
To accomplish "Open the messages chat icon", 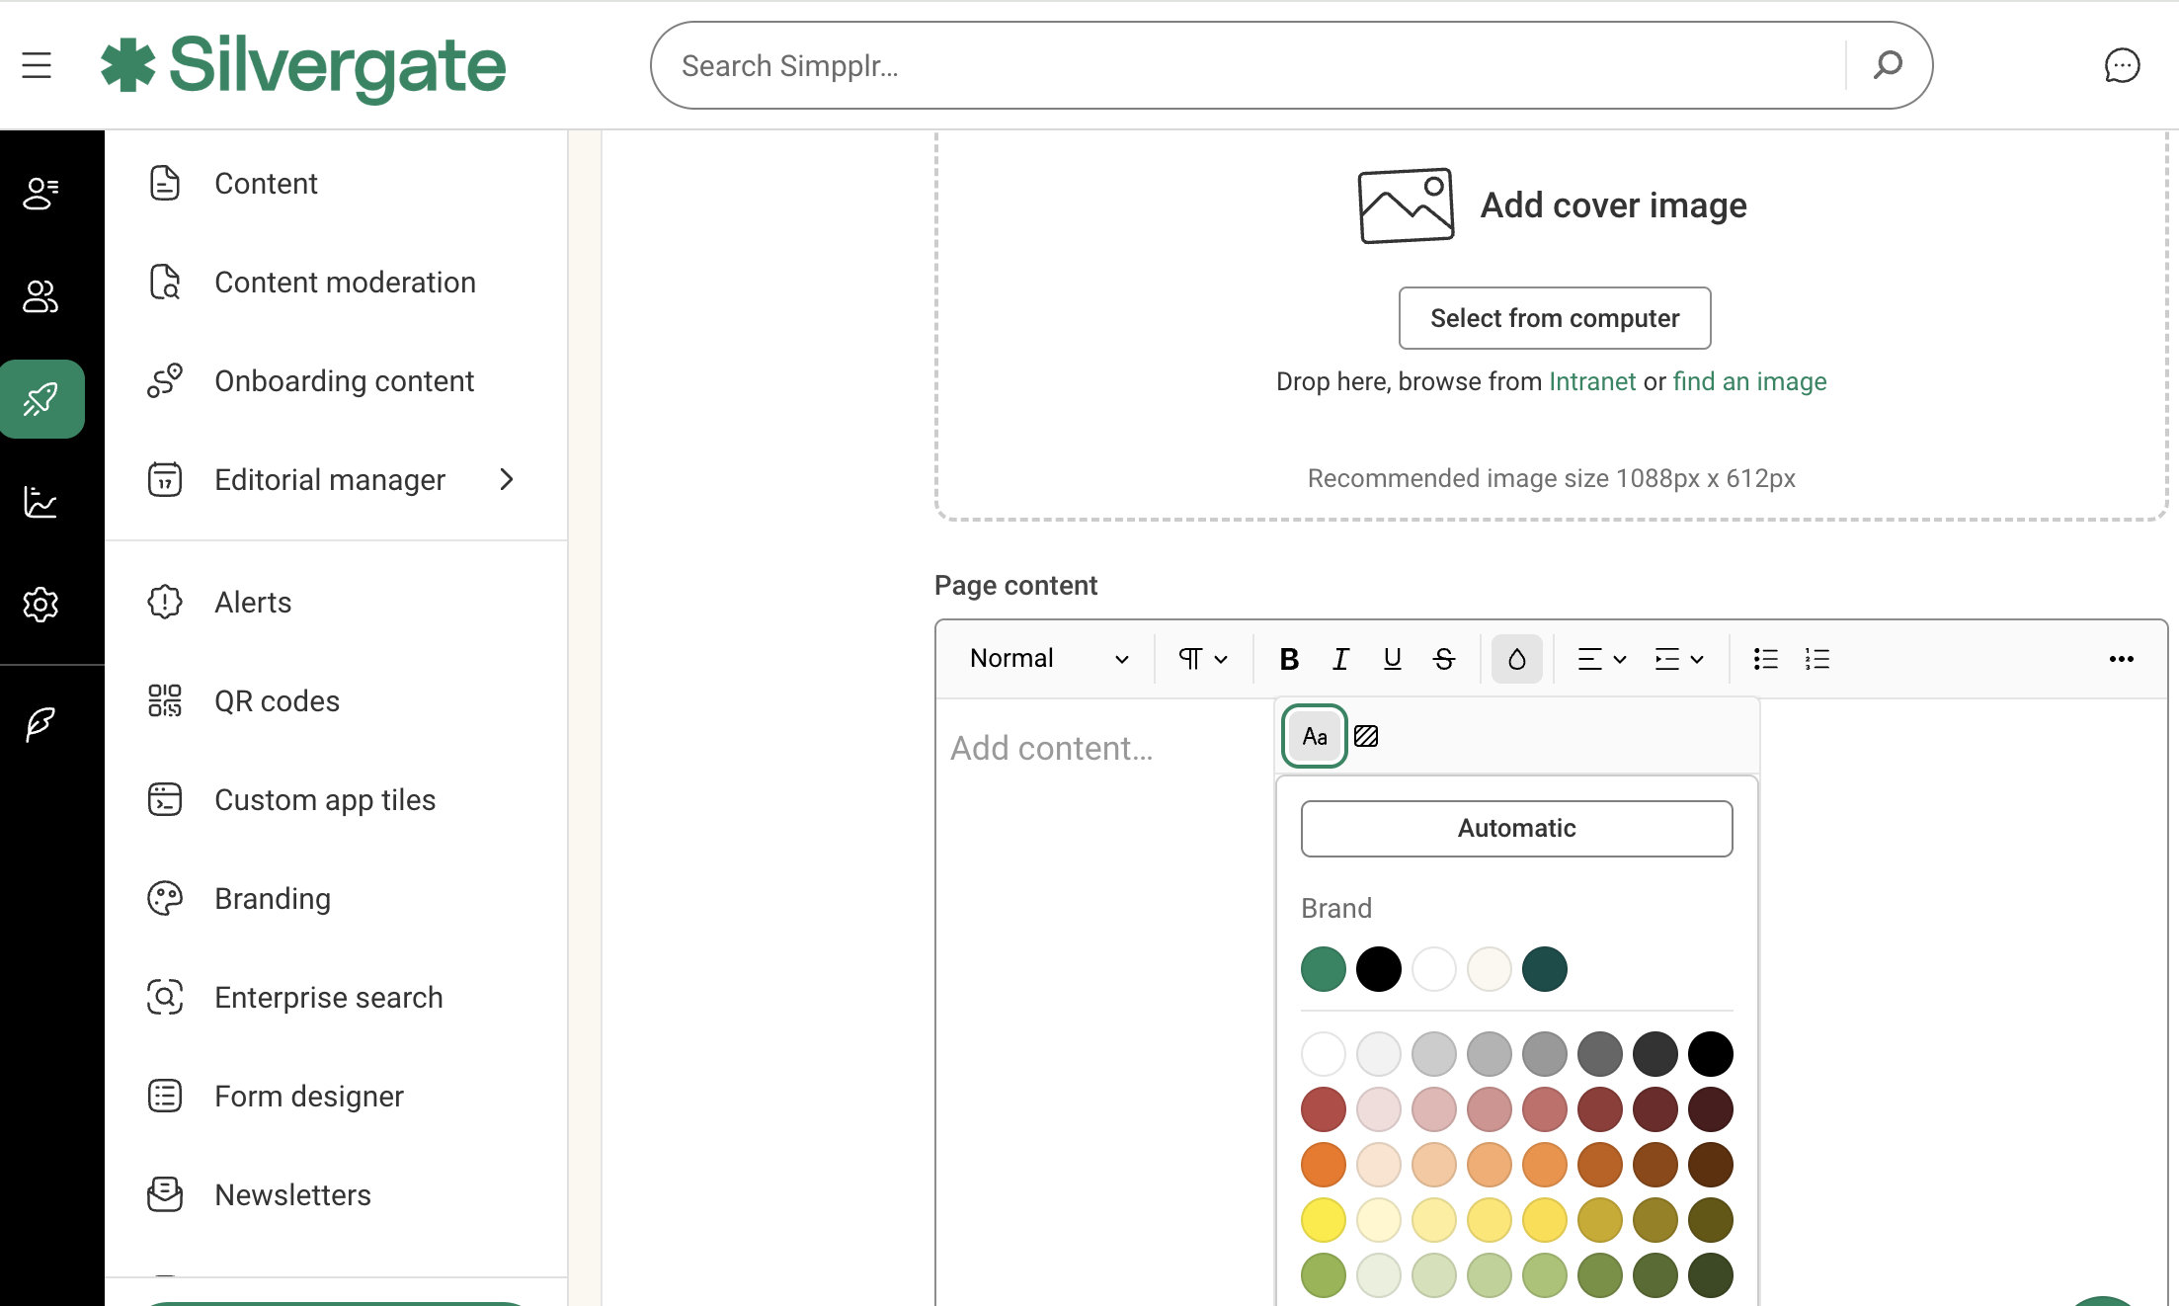I will coord(2121,65).
